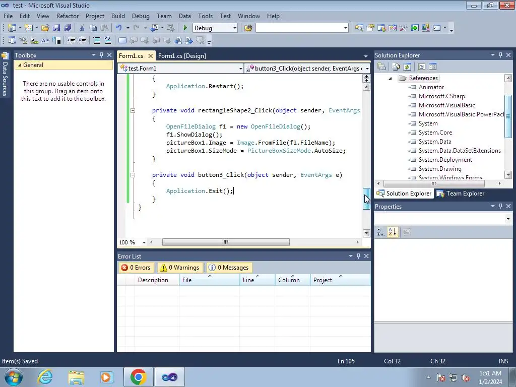Click the Refresh icon in Solution Explorer
Viewport: 516px width, 387px height.
407,67
